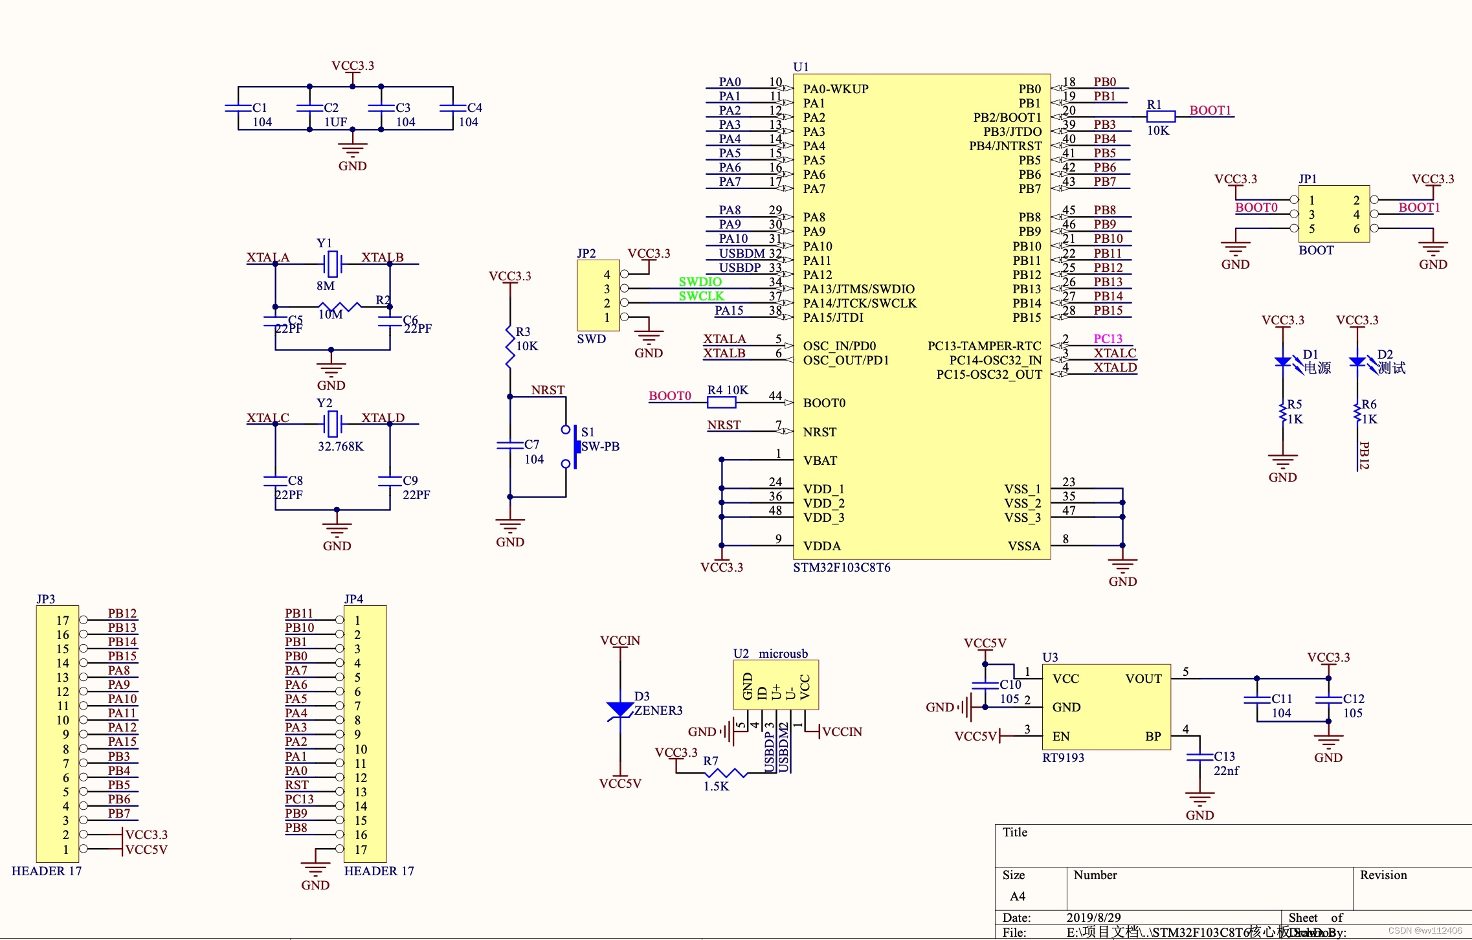Select the U2 microusb connector block

pos(775,685)
